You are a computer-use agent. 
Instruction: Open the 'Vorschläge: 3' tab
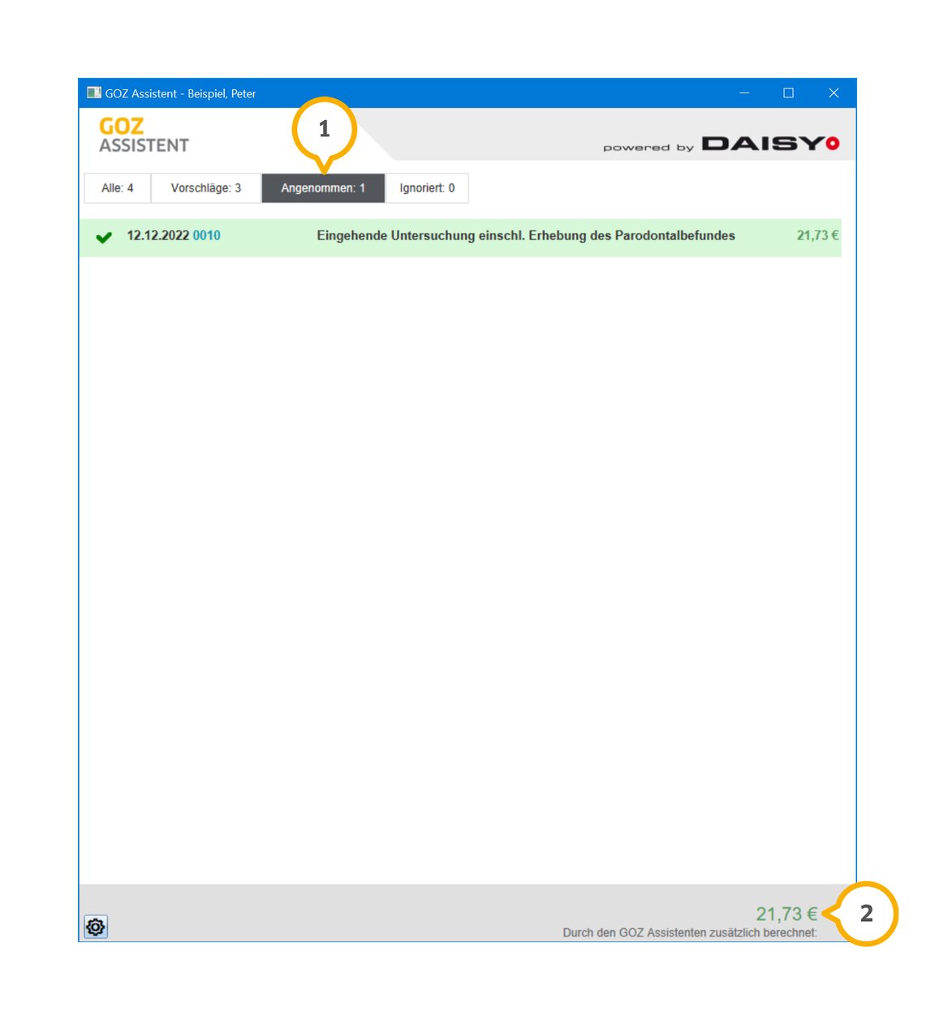(206, 188)
